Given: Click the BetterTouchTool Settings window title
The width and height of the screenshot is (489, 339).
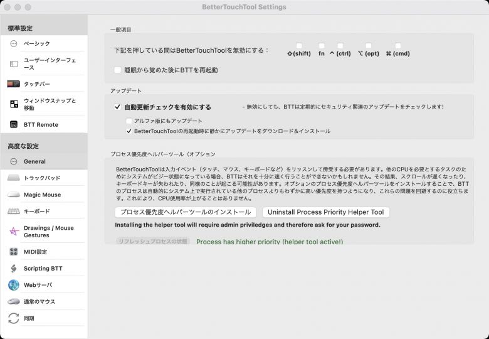Looking at the screenshot, I should pos(244,7).
